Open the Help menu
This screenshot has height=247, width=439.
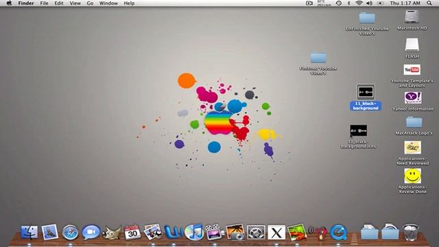pos(129,3)
